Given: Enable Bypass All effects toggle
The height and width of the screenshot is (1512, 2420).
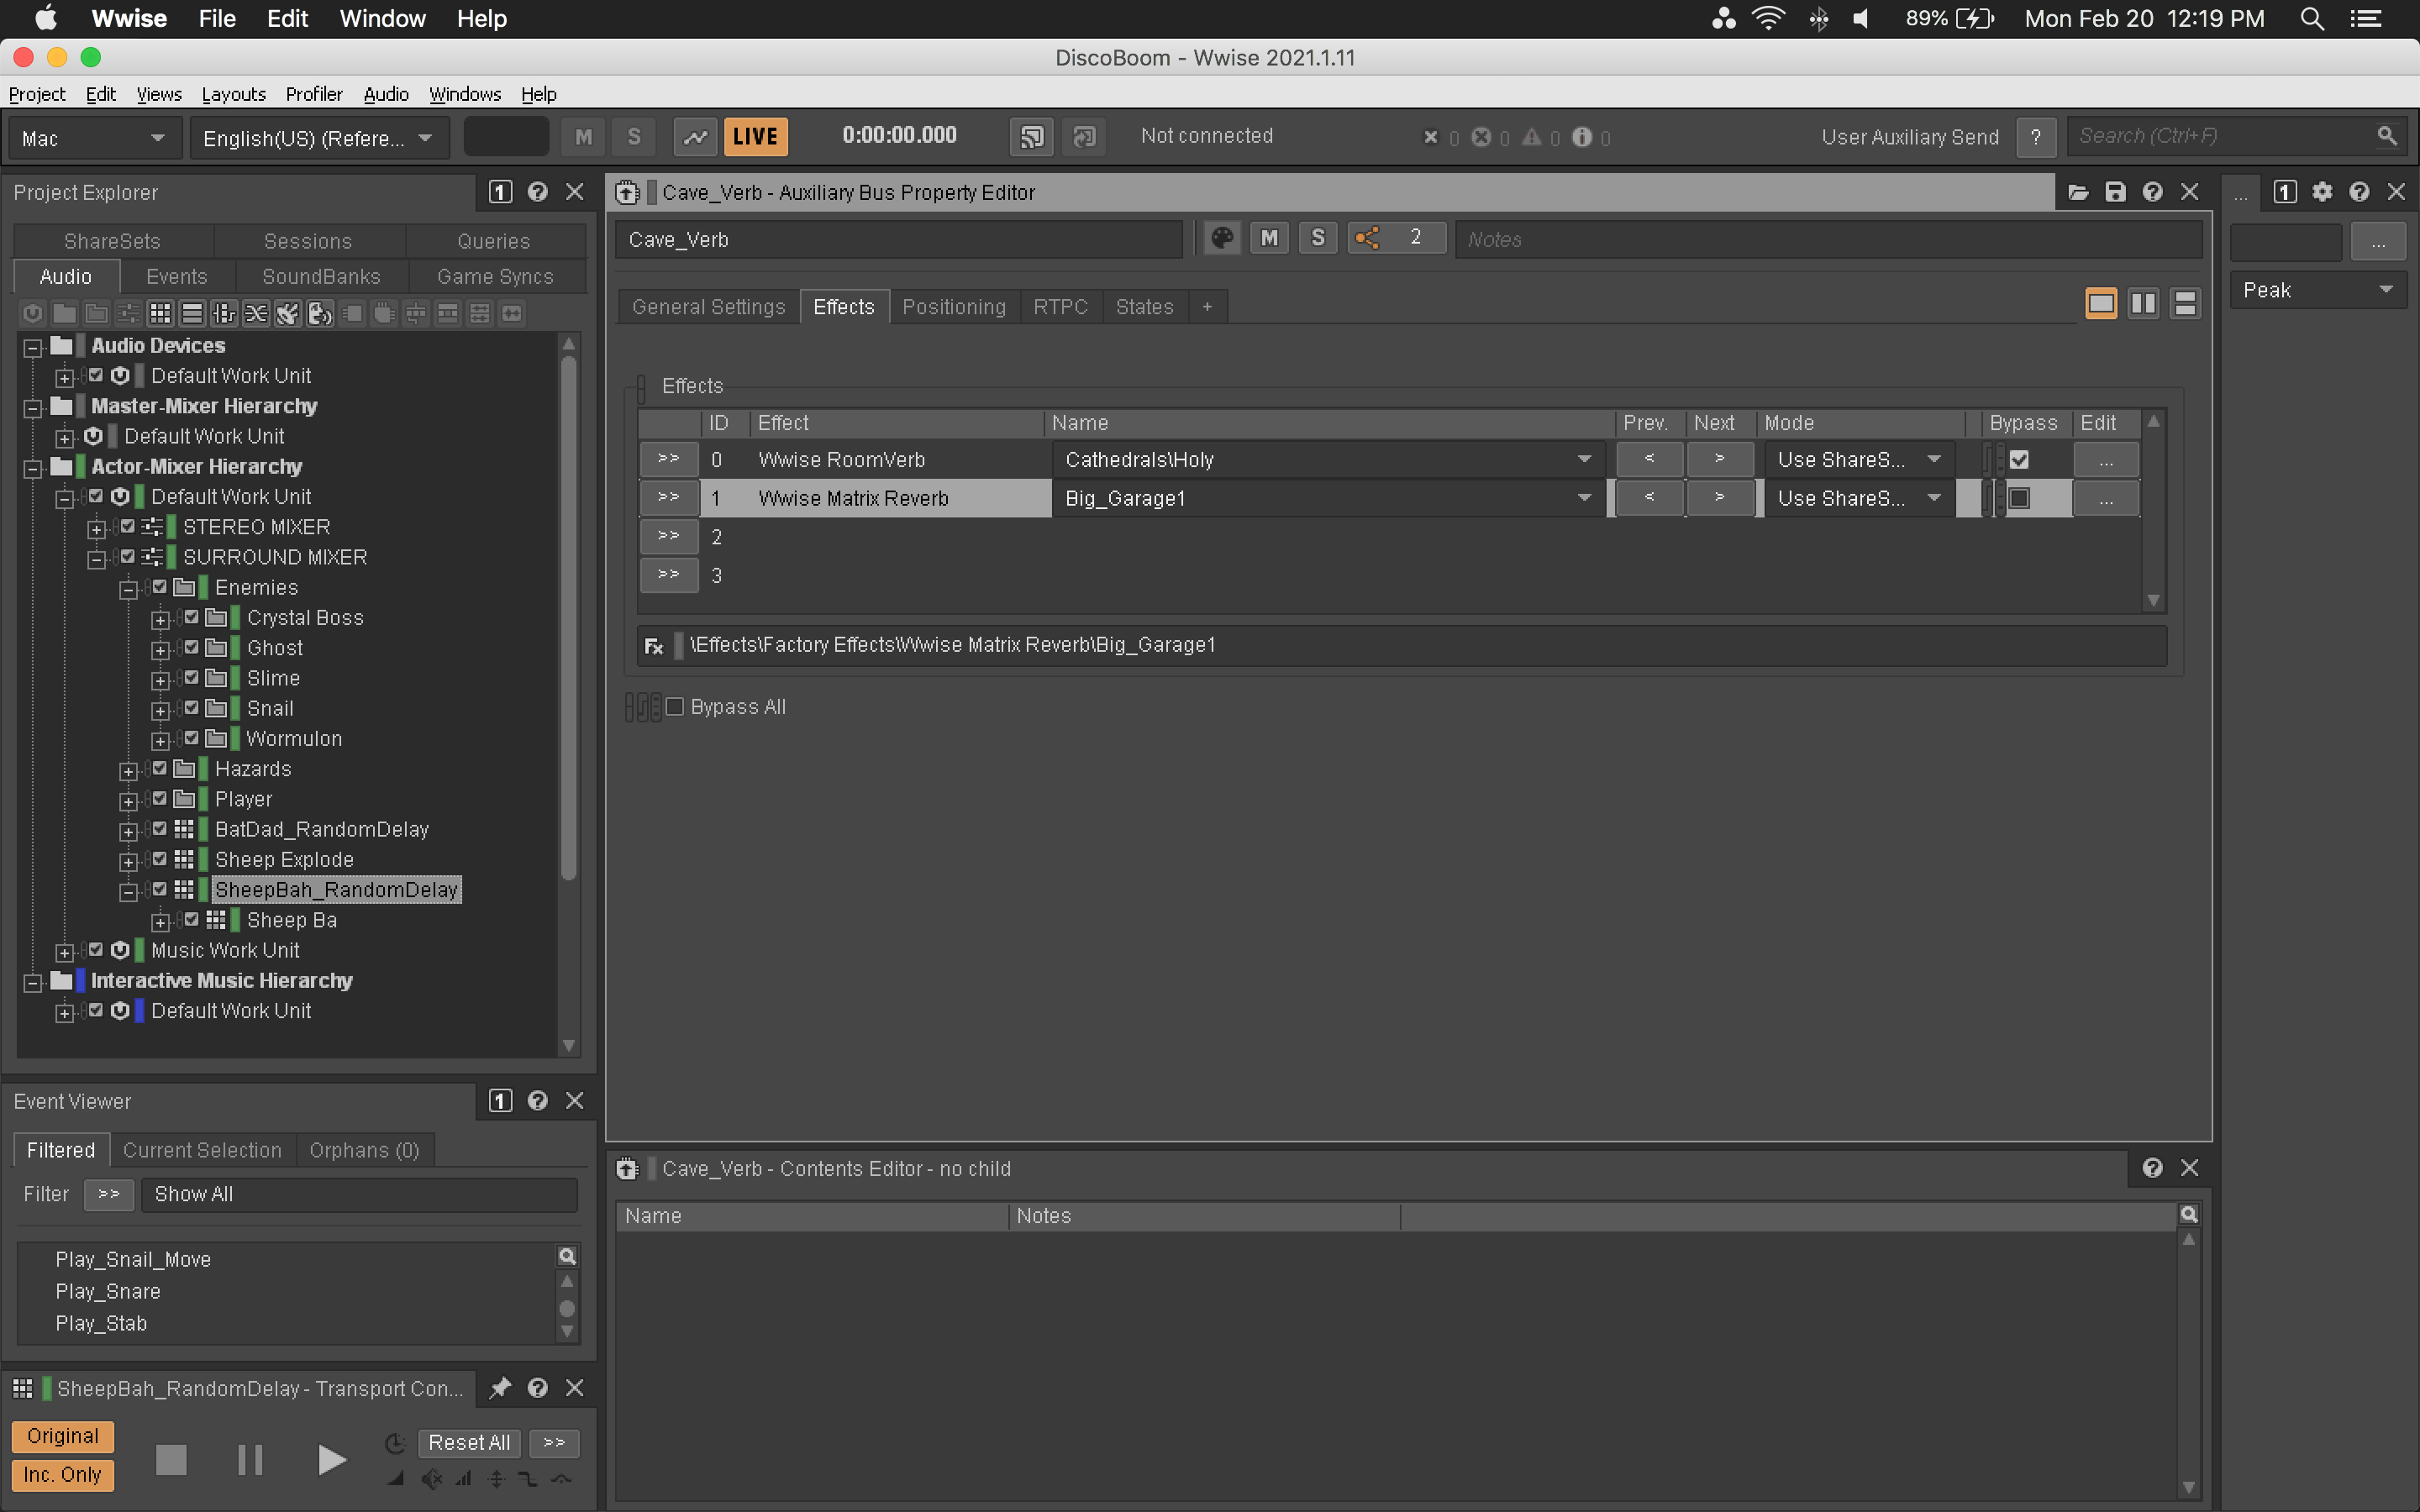Looking at the screenshot, I should [x=674, y=706].
